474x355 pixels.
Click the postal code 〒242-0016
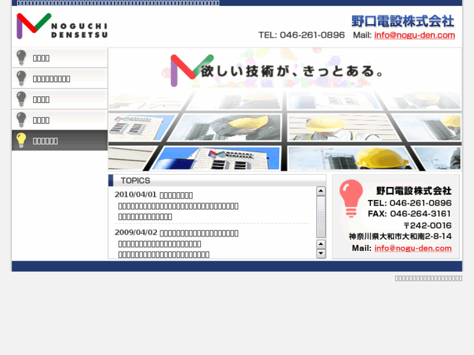(x=428, y=225)
